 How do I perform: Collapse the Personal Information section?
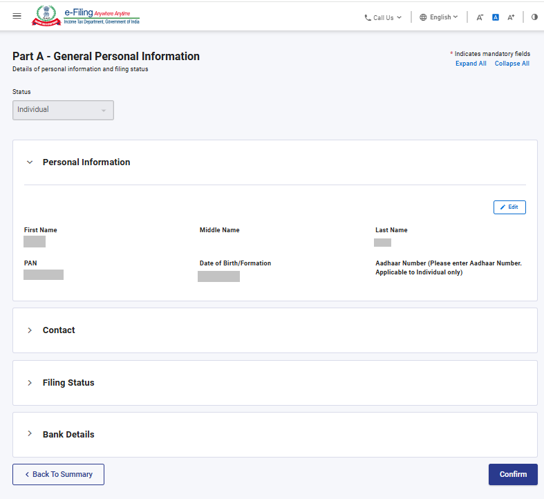30,162
